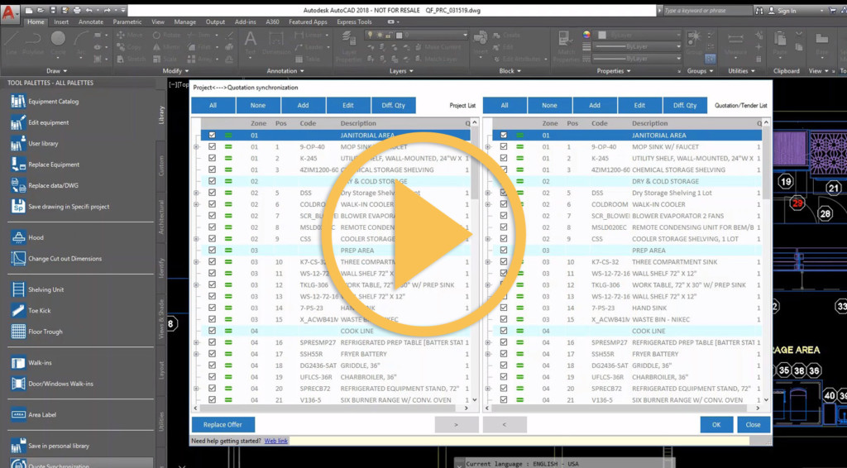Open the Web link help link

pyautogui.click(x=276, y=441)
